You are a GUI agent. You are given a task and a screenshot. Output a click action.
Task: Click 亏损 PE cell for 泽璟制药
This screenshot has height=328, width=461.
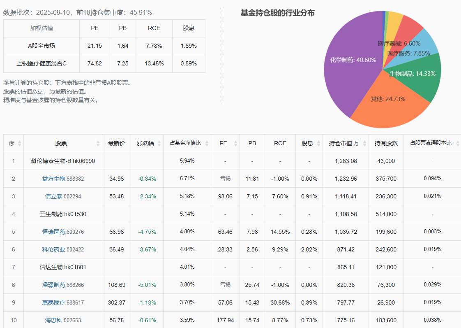225,285
